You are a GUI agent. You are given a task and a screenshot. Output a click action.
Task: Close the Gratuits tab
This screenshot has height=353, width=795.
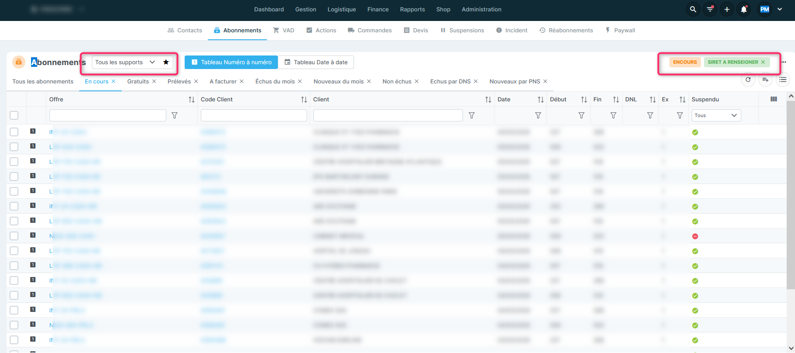pyautogui.click(x=154, y=81)
